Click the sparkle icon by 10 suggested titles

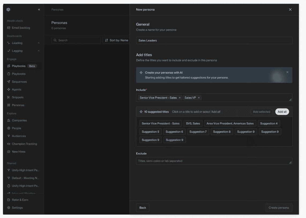141,112
